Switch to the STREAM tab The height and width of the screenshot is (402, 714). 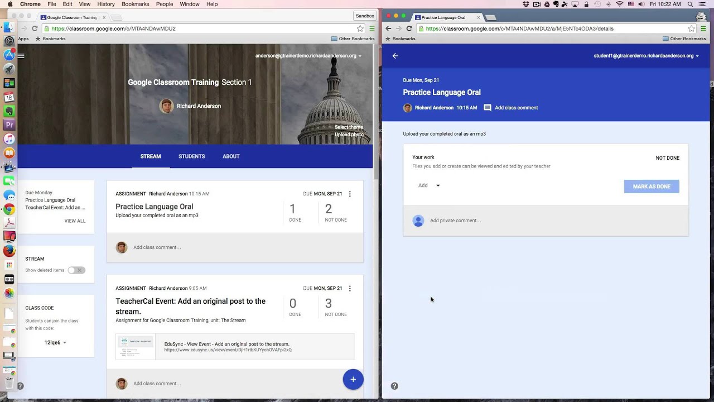pos(151,156)
